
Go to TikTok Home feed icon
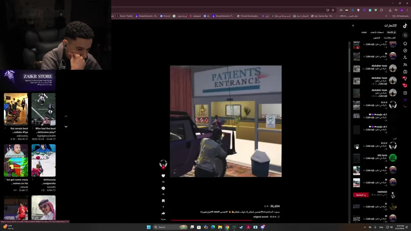pos(405,43)
